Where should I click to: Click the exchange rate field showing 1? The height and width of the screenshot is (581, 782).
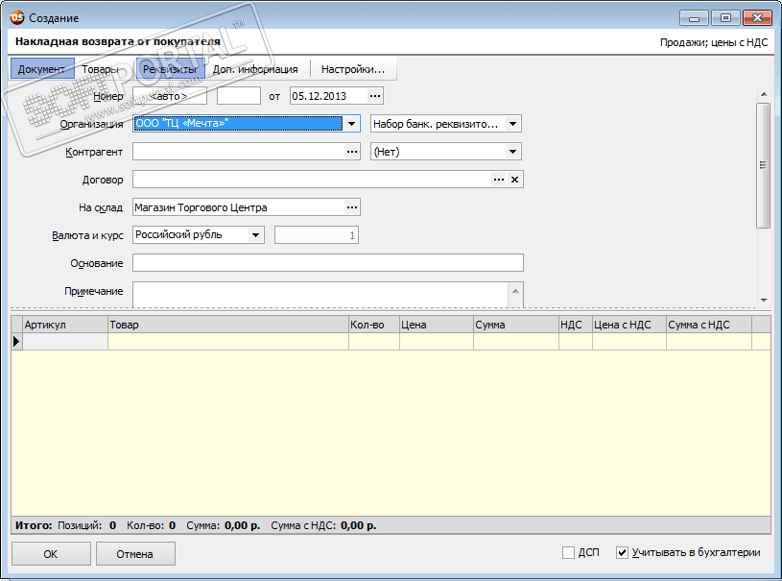317,235
